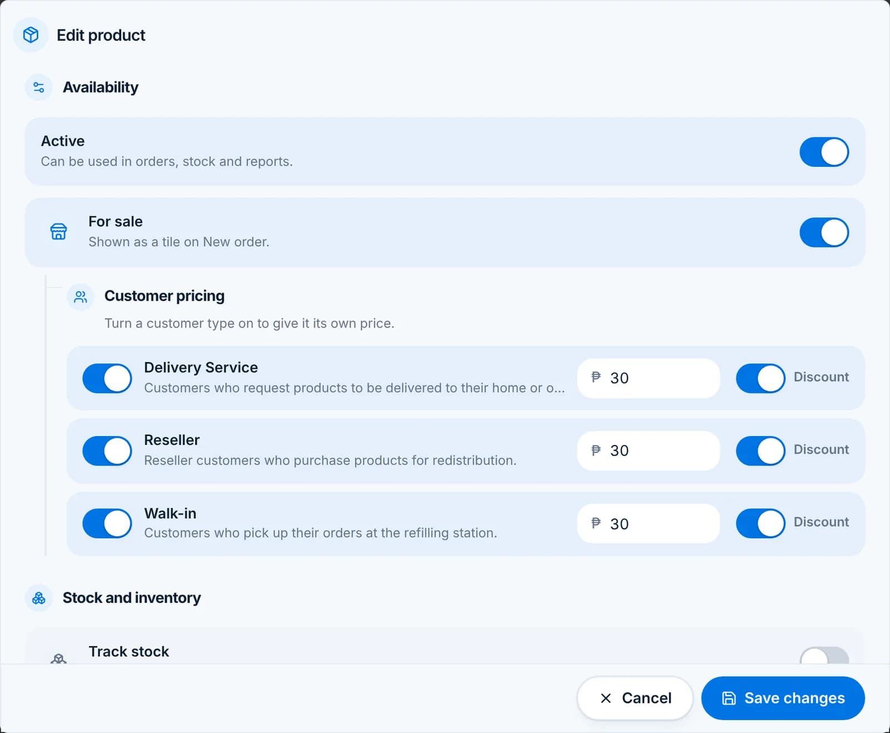Click the Reseller title text

pos(171,440)
